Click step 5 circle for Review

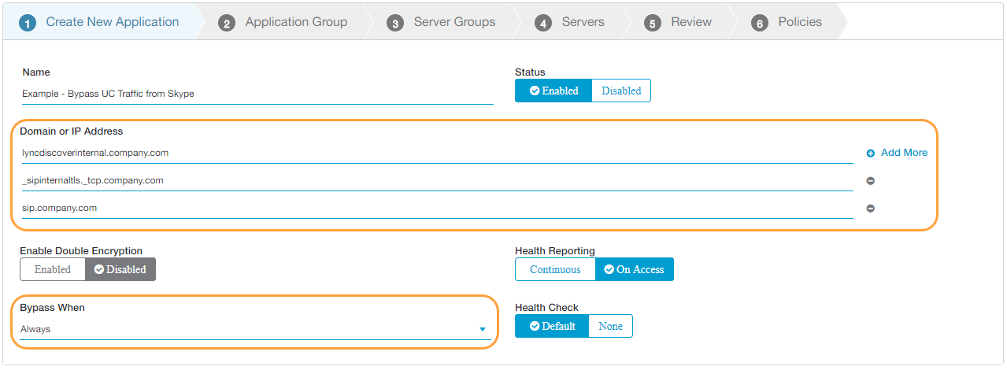click(x=652, y=23)
